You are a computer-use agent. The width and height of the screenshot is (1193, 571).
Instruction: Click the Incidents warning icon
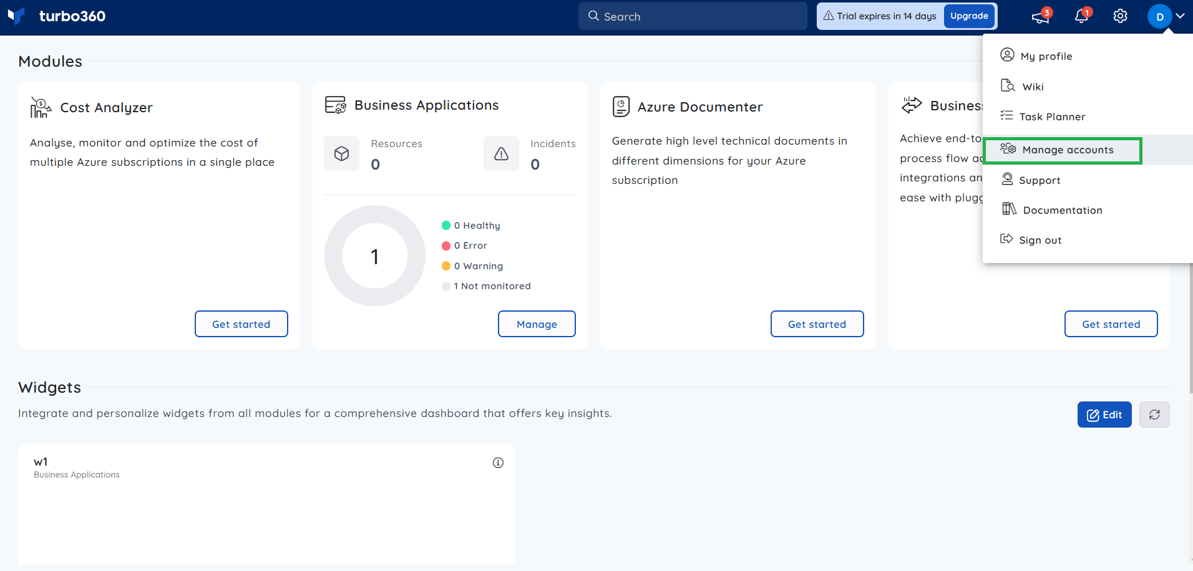click(501, 153)
